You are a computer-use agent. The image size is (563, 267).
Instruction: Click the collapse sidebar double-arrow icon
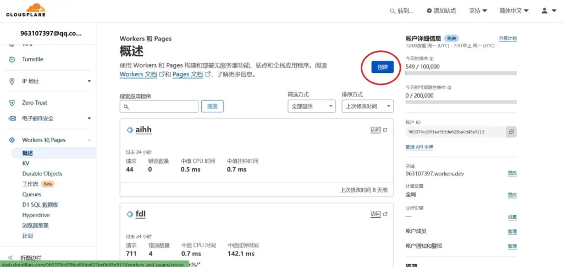[x=10, y=257]
